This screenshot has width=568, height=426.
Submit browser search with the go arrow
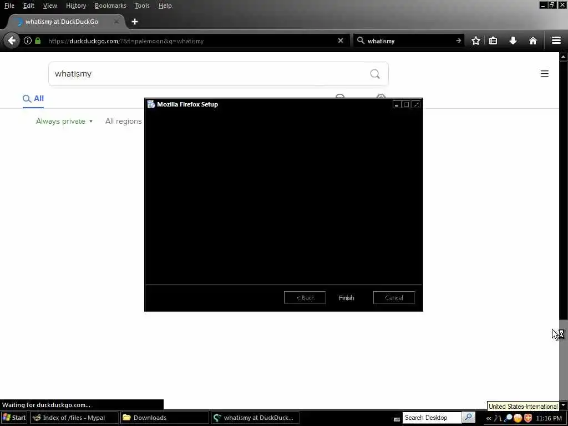click(x=458, y=40)
